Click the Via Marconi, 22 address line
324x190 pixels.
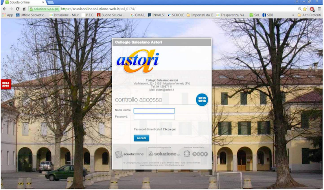click(x=162, y=83)
